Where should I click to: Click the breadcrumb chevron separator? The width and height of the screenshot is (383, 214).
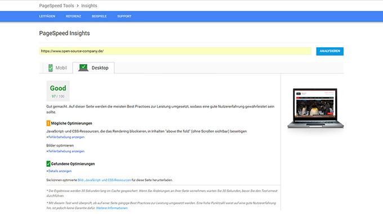(78, 6)
